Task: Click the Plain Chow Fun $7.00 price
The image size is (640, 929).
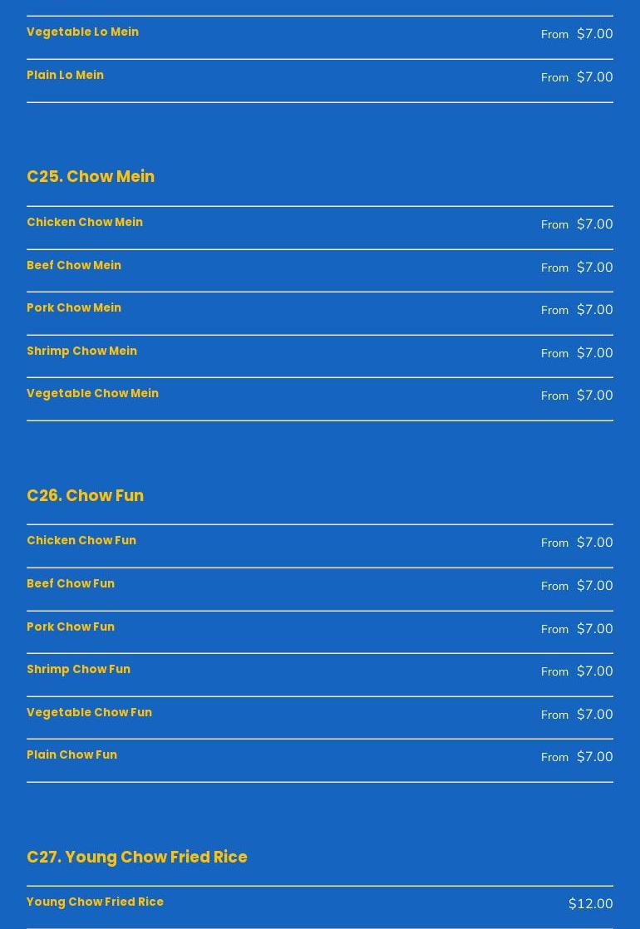Action: pos(594,757)
